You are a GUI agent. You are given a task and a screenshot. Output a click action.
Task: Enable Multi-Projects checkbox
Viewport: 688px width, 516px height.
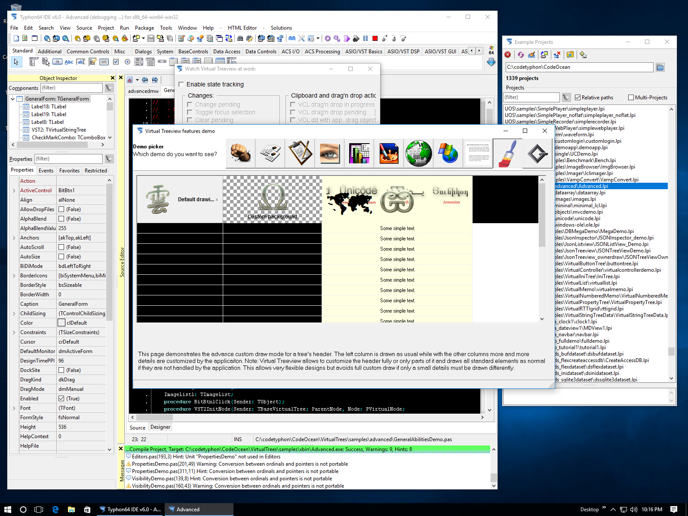[631, 98]
